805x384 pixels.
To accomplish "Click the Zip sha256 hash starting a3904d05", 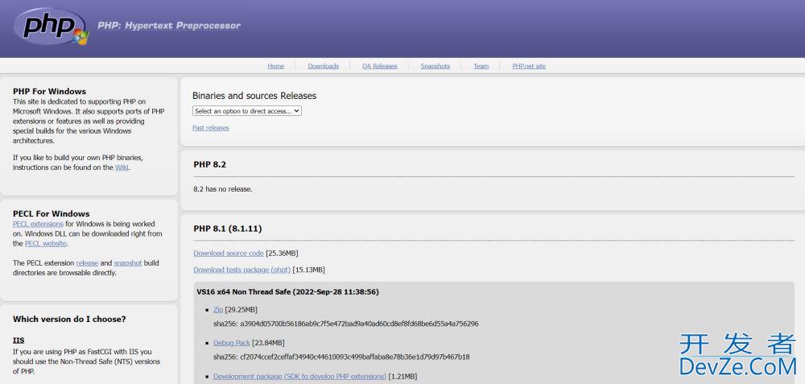I will click(x=359, y=324).
